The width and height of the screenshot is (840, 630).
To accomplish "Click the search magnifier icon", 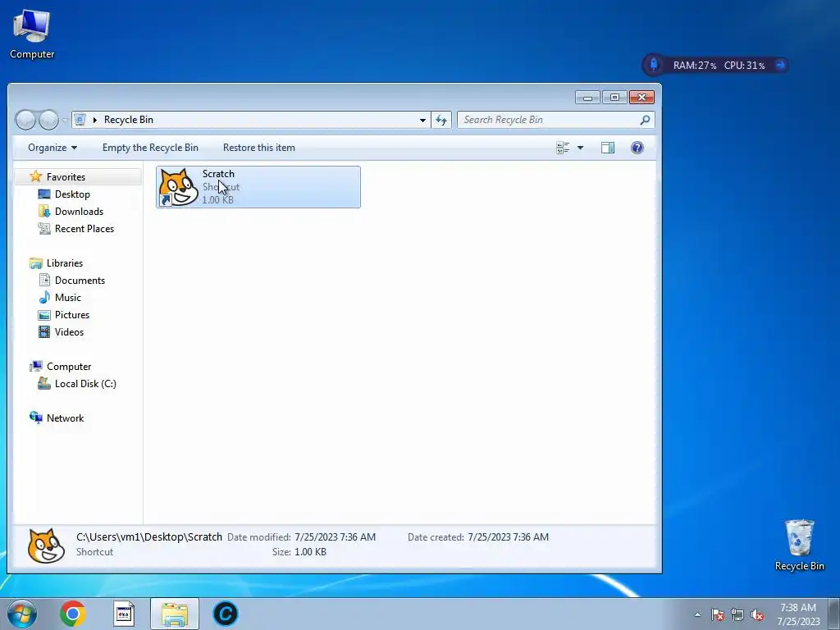I will point(645,120).
